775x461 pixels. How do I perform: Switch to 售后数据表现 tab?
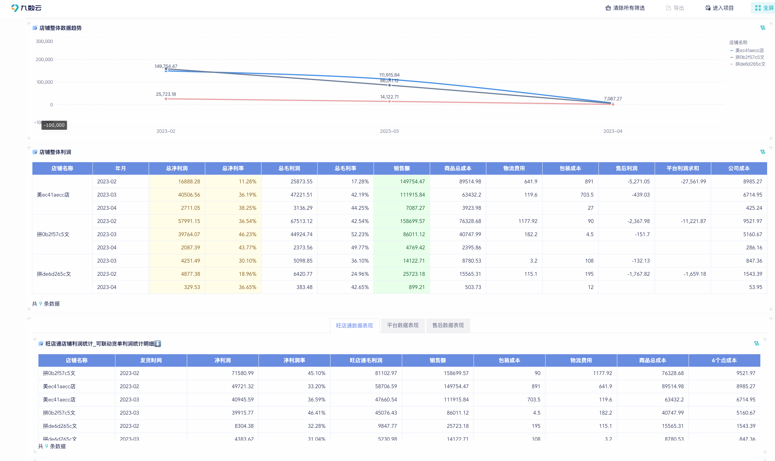(448, 325)
